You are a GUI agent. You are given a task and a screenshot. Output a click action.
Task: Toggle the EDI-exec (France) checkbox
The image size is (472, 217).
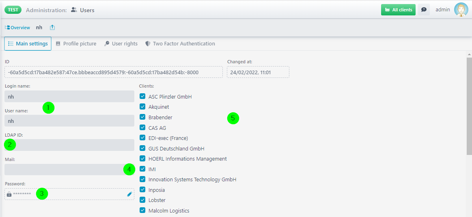pyautogui.click(x=143, y=138)
